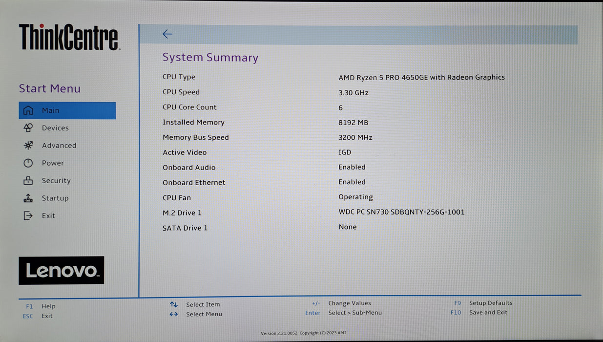Select the Active Video label

(185, 152)
